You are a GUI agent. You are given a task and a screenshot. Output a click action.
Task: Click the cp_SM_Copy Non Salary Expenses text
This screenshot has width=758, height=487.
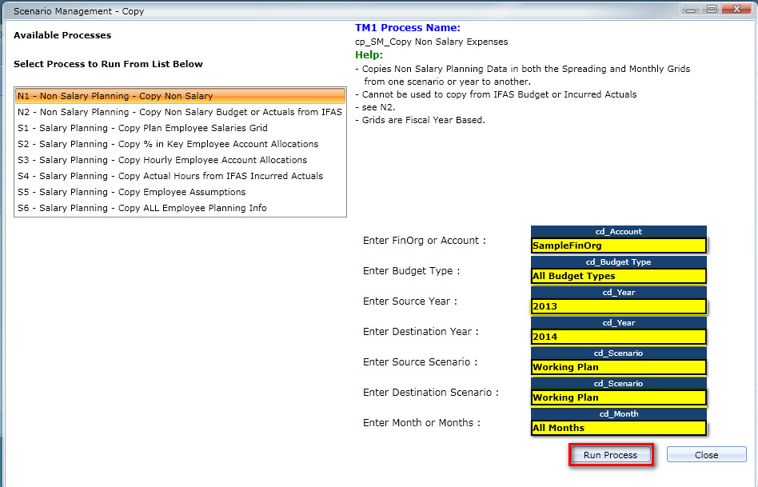431,42
